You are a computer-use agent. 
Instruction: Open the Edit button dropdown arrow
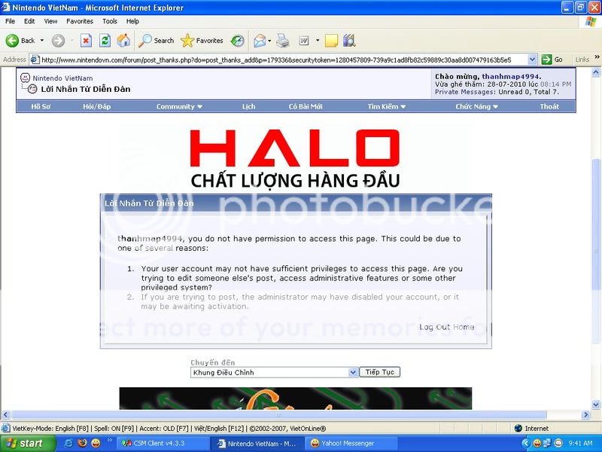tap(318, 41)
